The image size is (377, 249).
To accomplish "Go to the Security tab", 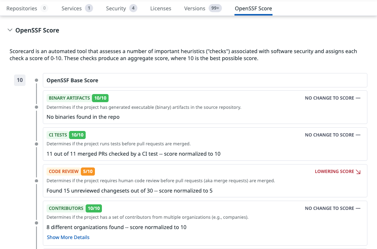I will pyautogui.click(x=116, y=8).
